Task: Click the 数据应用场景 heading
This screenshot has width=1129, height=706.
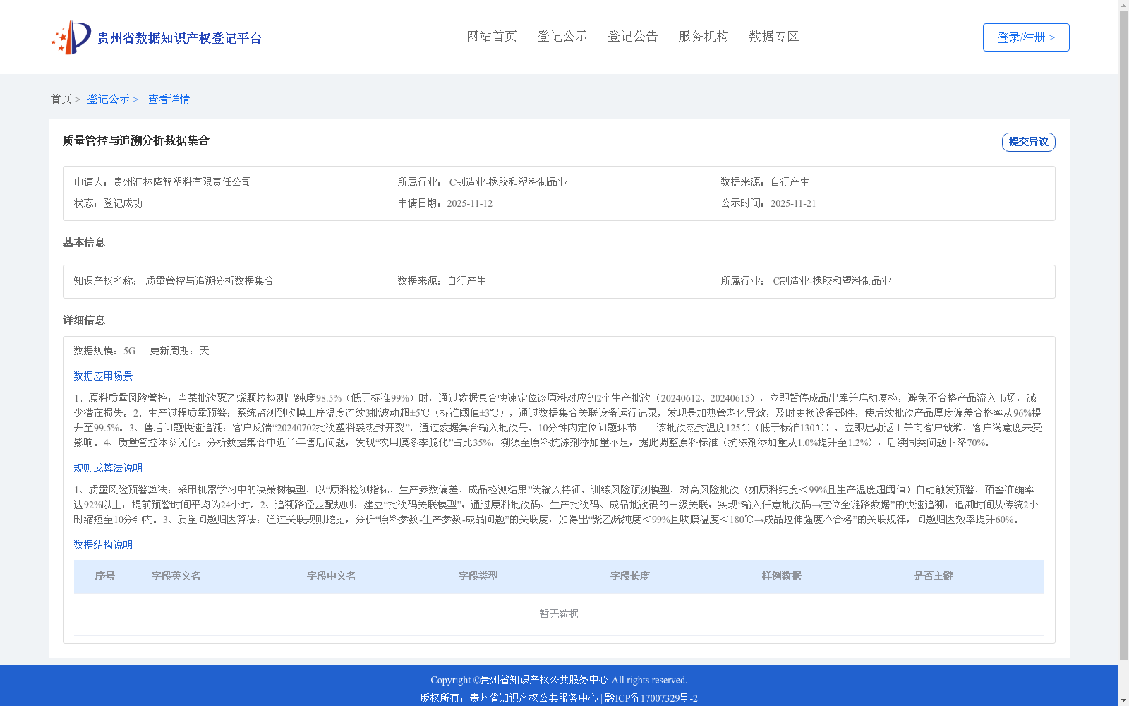Action: click(103, 376)
